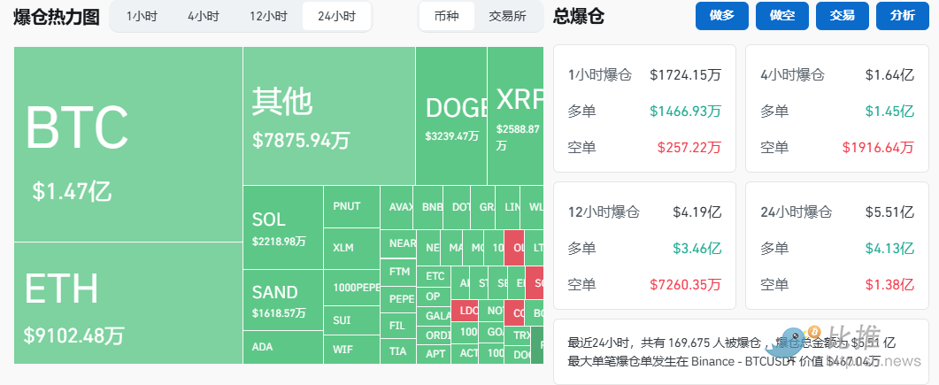Choose the 12小时 time range tab

coord(267,16)
